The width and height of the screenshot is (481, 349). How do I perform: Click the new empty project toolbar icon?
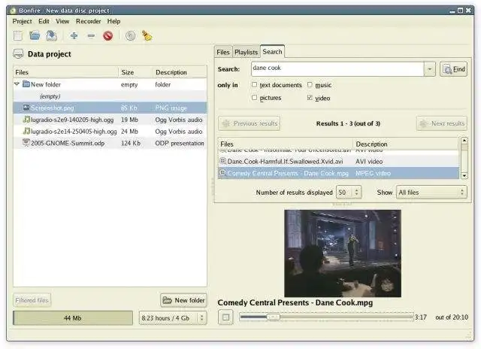[18, 36]
